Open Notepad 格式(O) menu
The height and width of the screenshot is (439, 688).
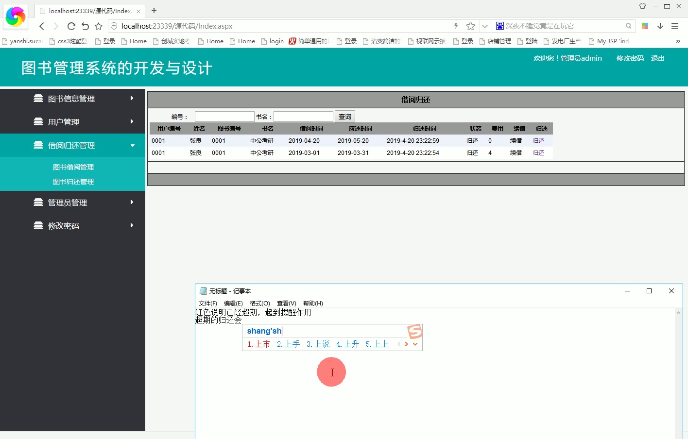[260, 304]
